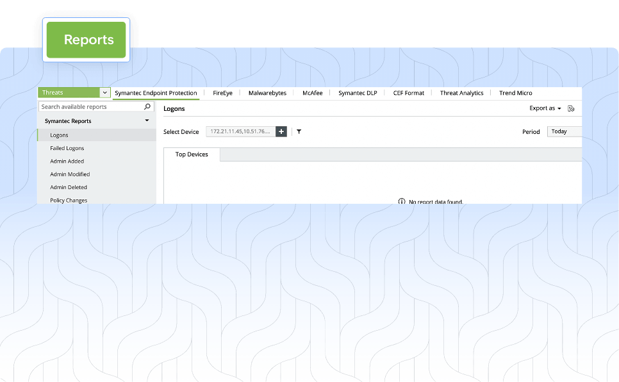Select the Top Devices tab
Screen dimensions: 619x382
(192, 154)
